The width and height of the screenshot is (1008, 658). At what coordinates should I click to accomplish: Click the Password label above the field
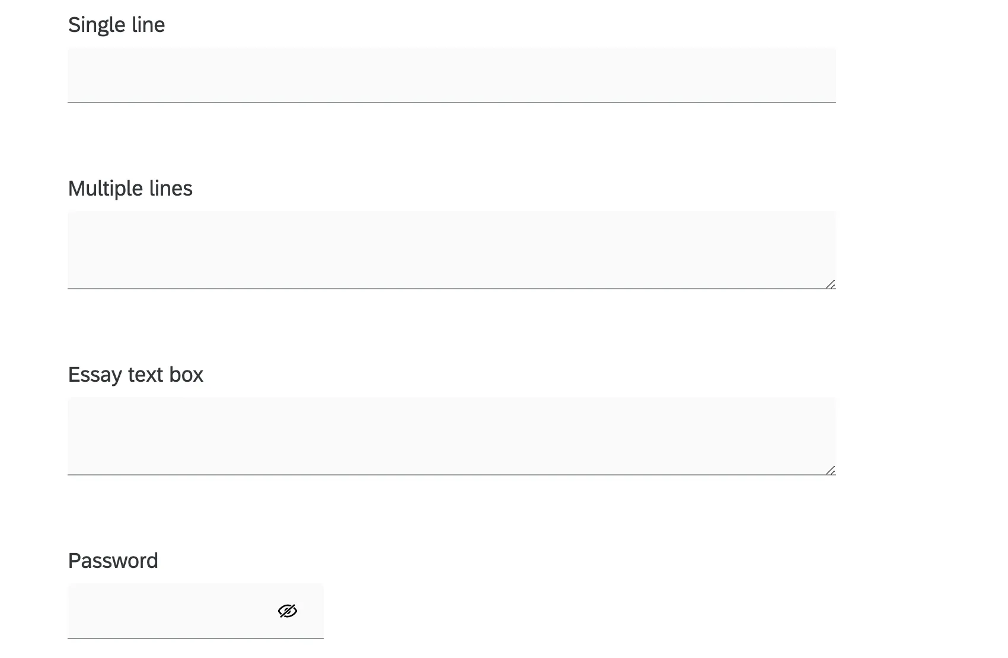coord(113,560)
